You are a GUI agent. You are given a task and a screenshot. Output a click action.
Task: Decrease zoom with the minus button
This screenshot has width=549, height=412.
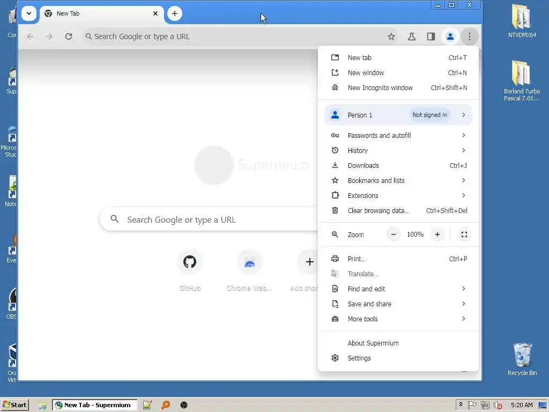point(393,234)
